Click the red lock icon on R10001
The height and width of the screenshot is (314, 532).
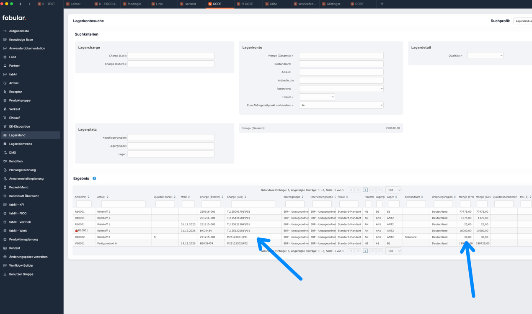76,231
